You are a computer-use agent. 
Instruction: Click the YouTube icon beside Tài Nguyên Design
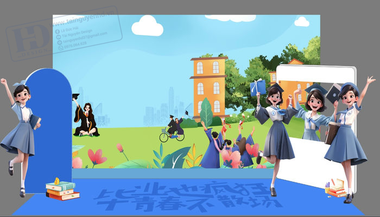[x=59, y=37]
